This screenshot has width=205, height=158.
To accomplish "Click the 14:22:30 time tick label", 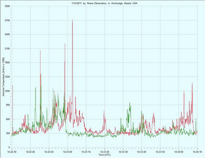I will click(12, 152).
